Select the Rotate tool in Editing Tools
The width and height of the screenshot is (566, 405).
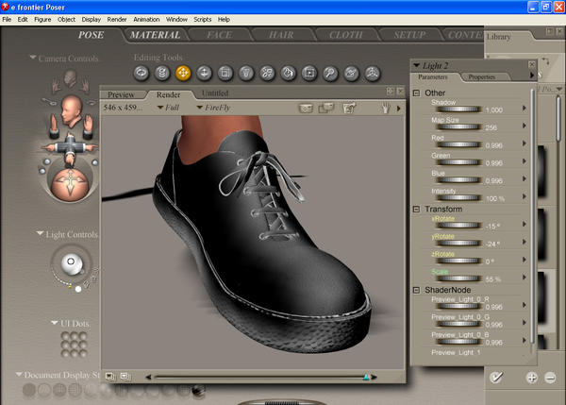click(x=141, y=72)
